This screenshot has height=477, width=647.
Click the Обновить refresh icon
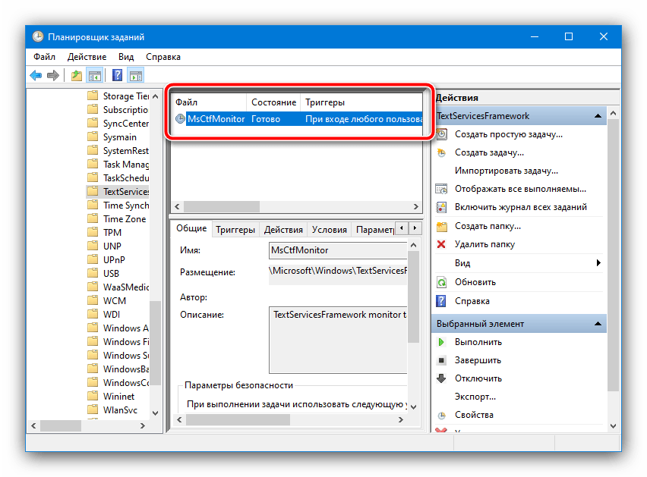pyautogui.click(x=441, y=282)
